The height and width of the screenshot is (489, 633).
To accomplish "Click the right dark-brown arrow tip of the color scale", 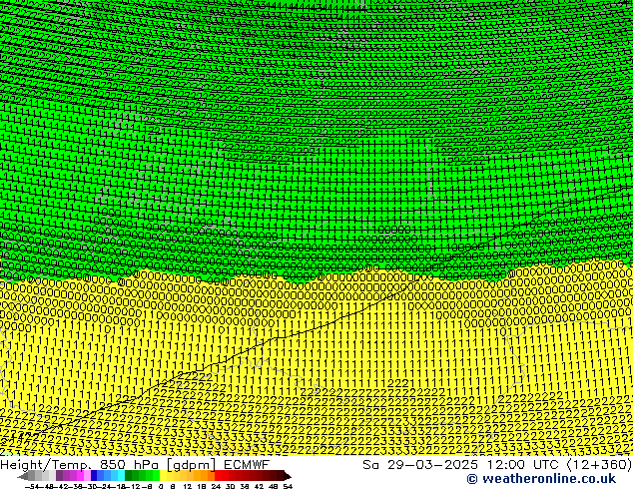I will (x=287, y=476).
